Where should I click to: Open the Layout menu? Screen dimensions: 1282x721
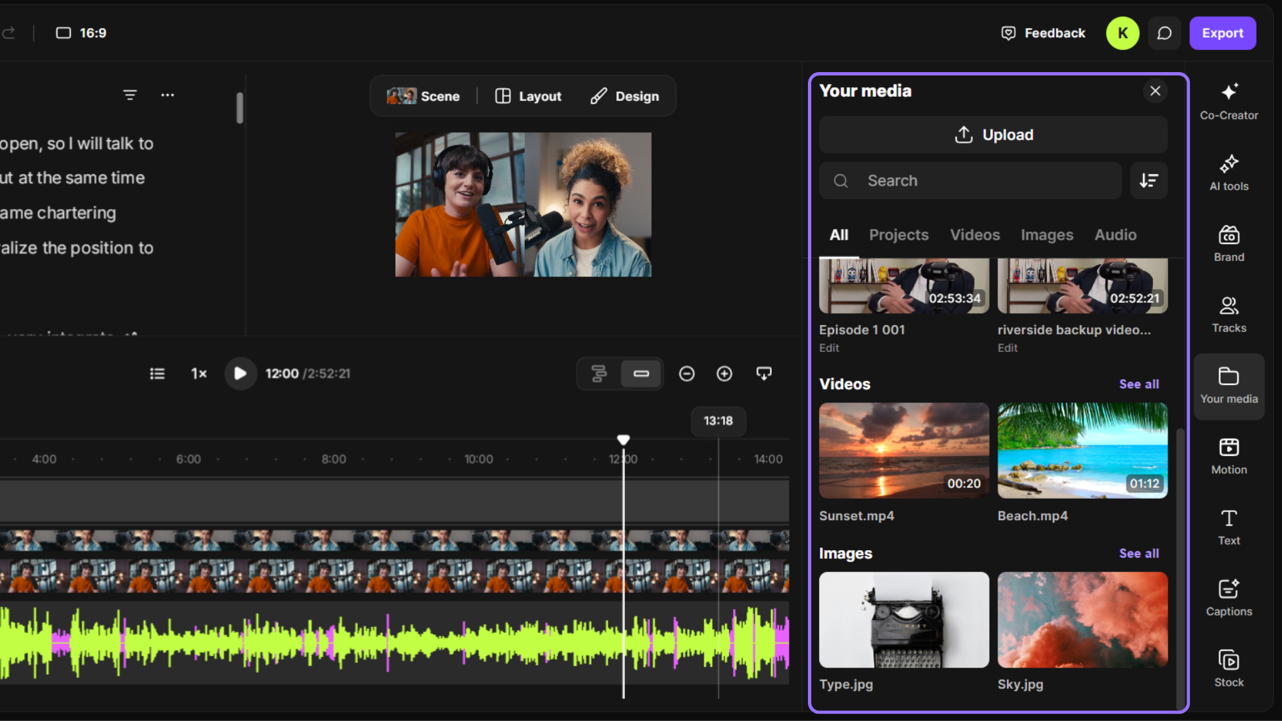click(528, 96)
